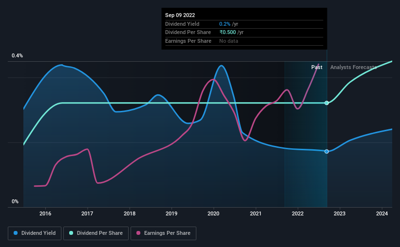Select the 2021 axis label

[256, 213]
